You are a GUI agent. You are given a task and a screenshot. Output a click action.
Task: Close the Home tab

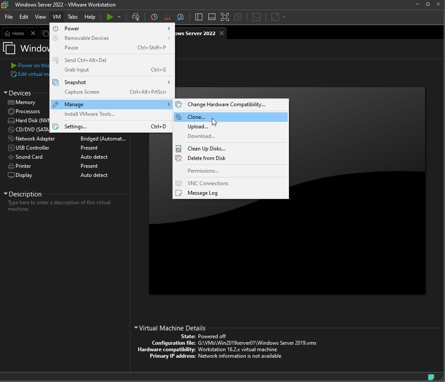[x=33, y=33]
